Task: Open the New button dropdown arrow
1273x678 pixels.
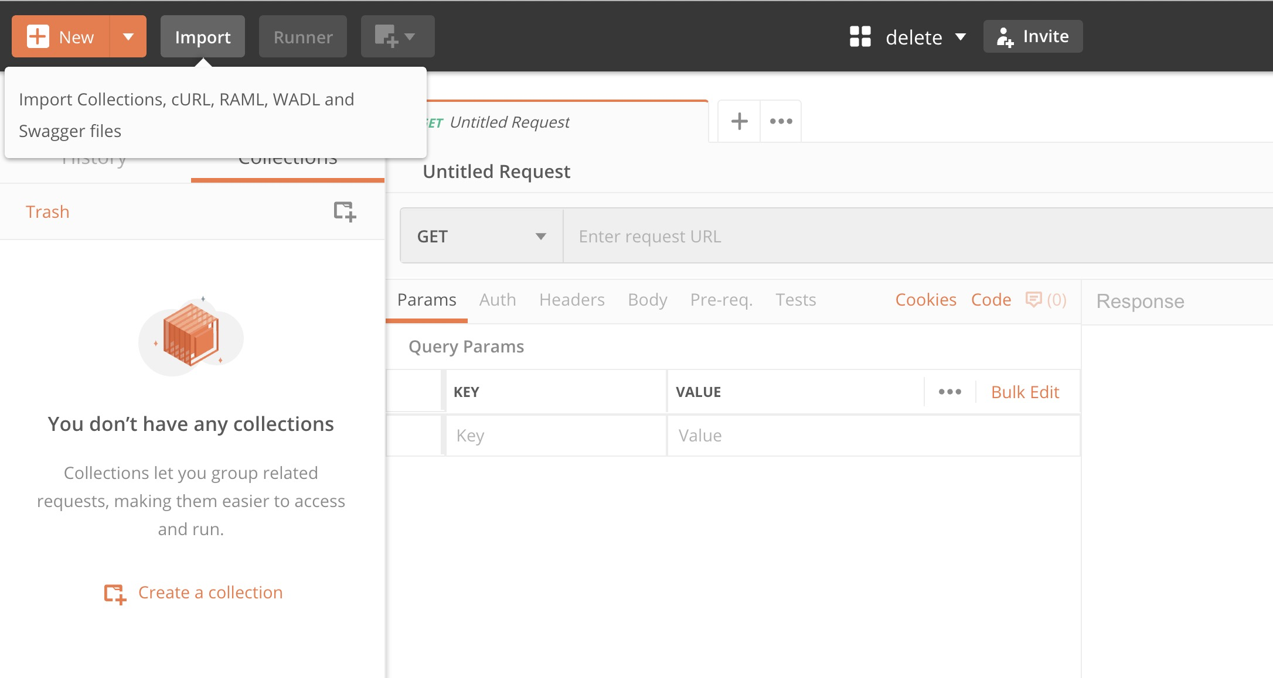Action: 128,37
